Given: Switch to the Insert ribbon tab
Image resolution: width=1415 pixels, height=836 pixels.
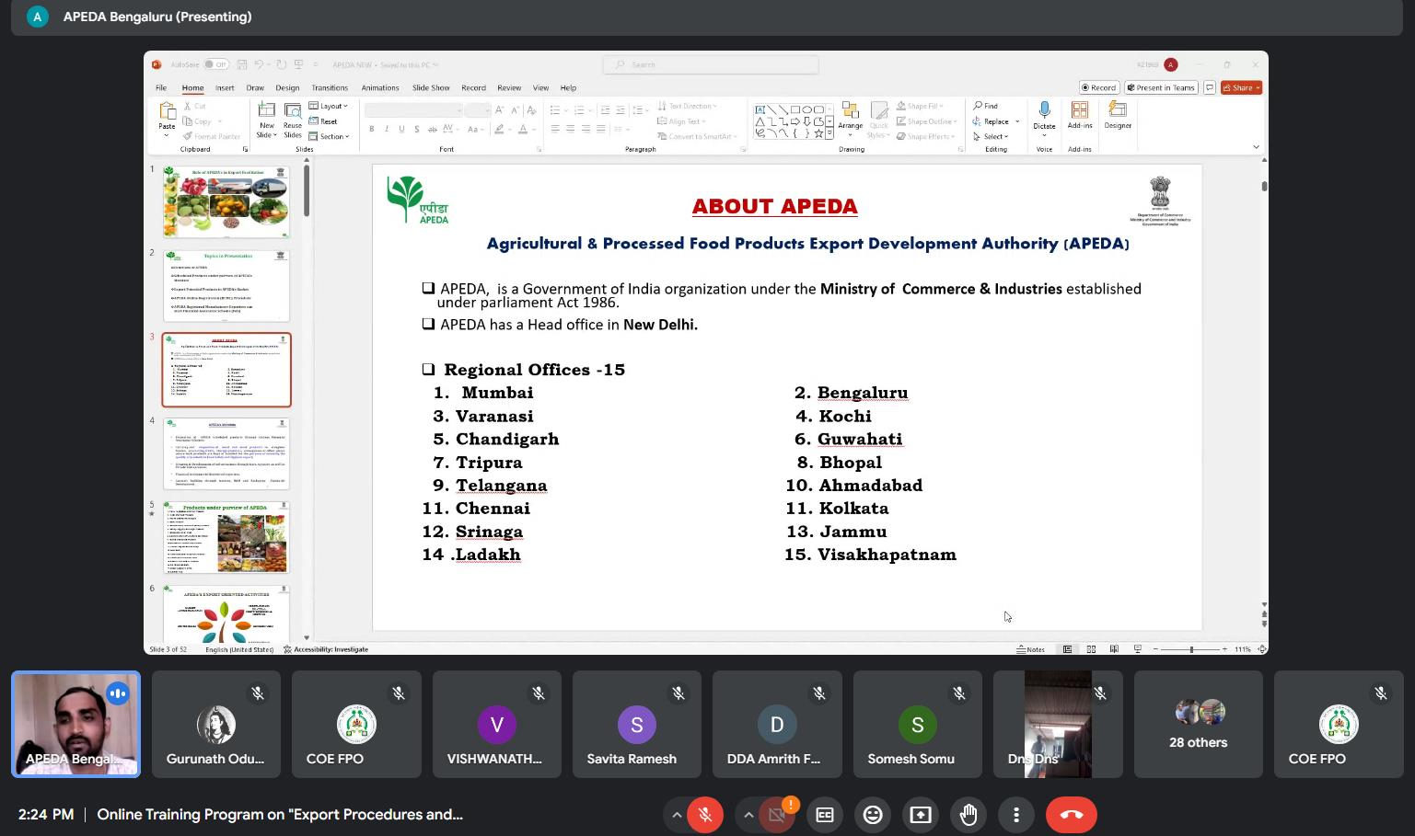Looking at the screenshot, I should pyautogui.click(x=225, y=88).
